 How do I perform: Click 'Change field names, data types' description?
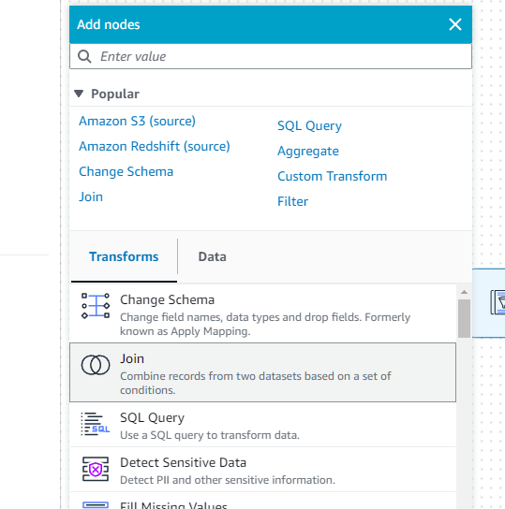[265, 324]
